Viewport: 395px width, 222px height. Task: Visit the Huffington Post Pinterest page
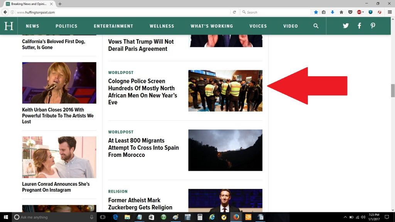373,26
